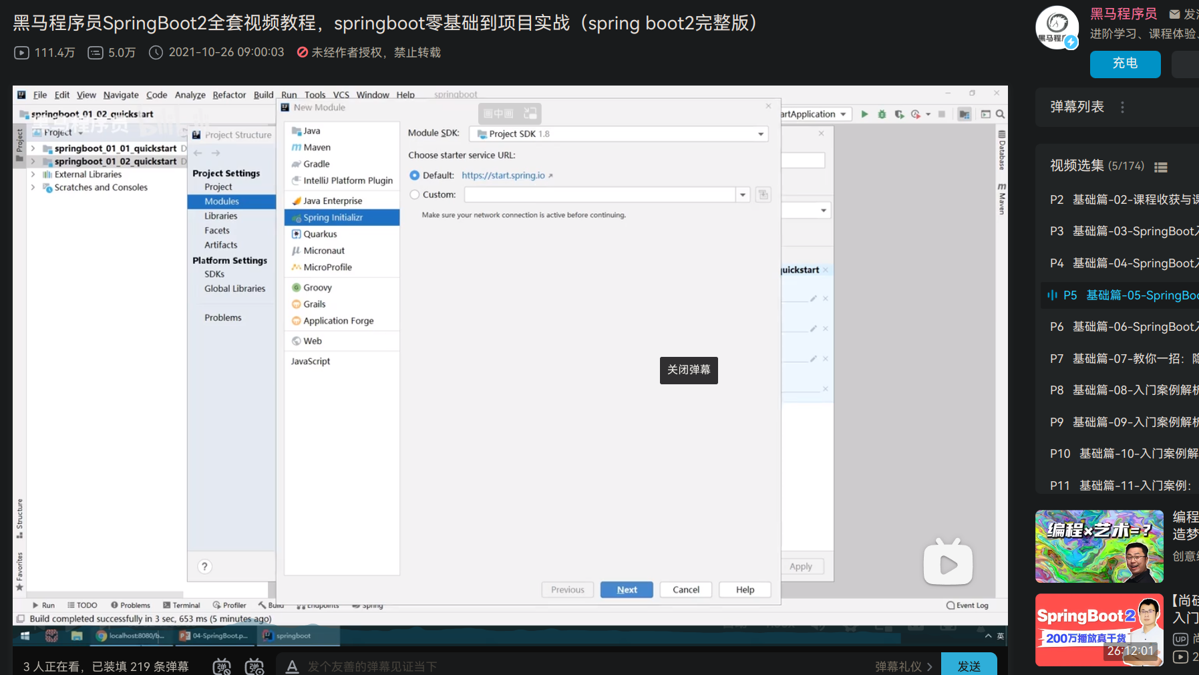Open the danmaku list options menu
1199x675 pixels.
pos(1122,107)
